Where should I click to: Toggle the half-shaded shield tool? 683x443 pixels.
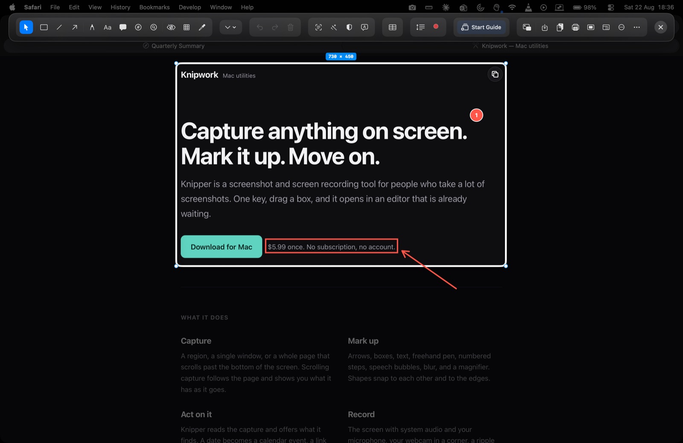point(349,27)
